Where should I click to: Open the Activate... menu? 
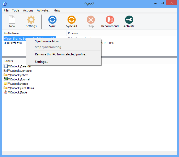tap(43, 10)
